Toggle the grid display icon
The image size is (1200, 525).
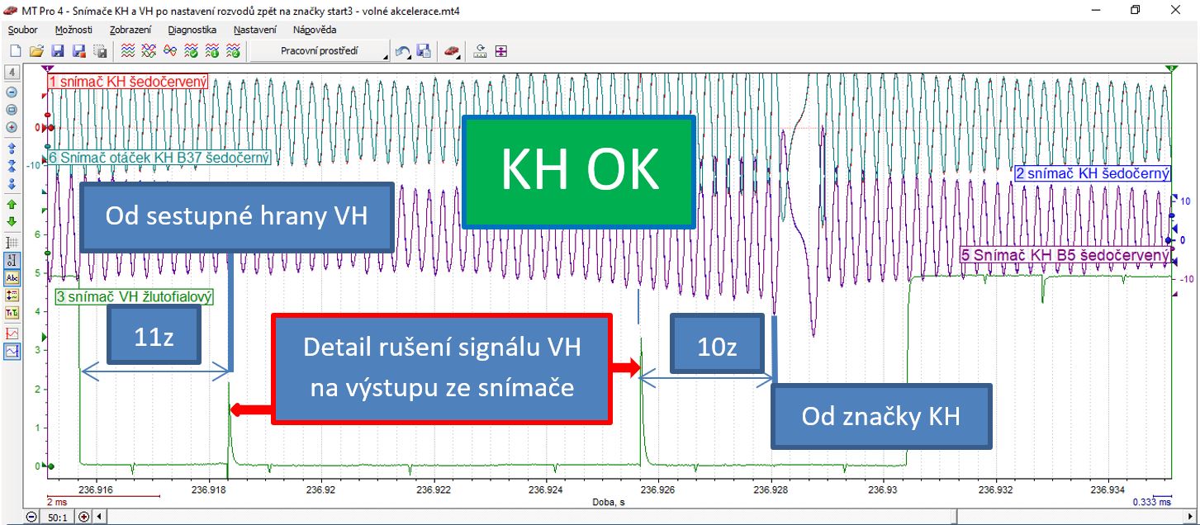tap(12, 243)
